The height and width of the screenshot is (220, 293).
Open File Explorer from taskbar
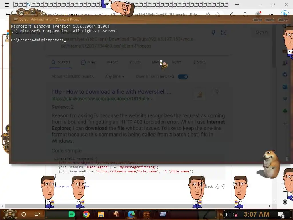[x=101, y=214]
